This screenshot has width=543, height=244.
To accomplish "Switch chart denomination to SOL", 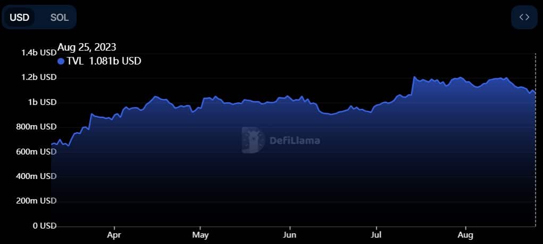I will click(60, 18).
